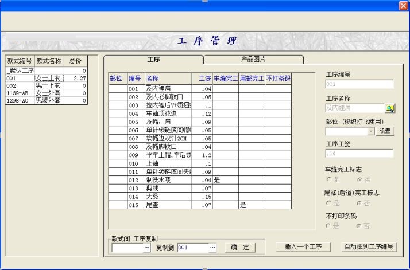Click wage cell .12 in row 004
Image resolution: width=410 pixels, height=270 pixels.
coord(202,114)
